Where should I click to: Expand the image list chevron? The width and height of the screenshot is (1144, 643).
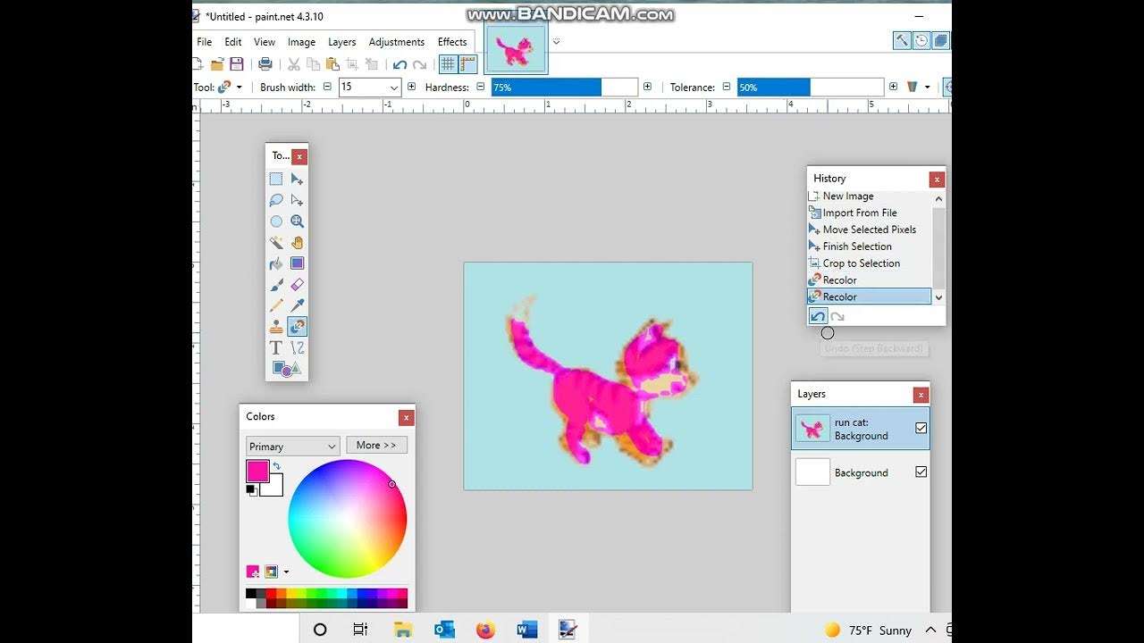556,41
